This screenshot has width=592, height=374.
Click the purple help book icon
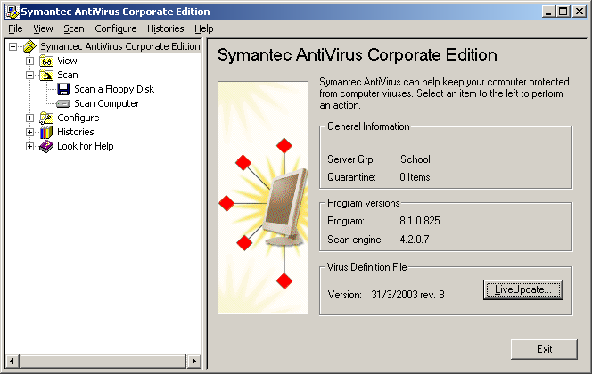46,147
